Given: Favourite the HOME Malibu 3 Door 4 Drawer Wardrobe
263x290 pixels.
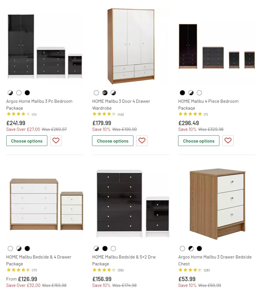Looking at the screenshot, I should tap(142, 141).
